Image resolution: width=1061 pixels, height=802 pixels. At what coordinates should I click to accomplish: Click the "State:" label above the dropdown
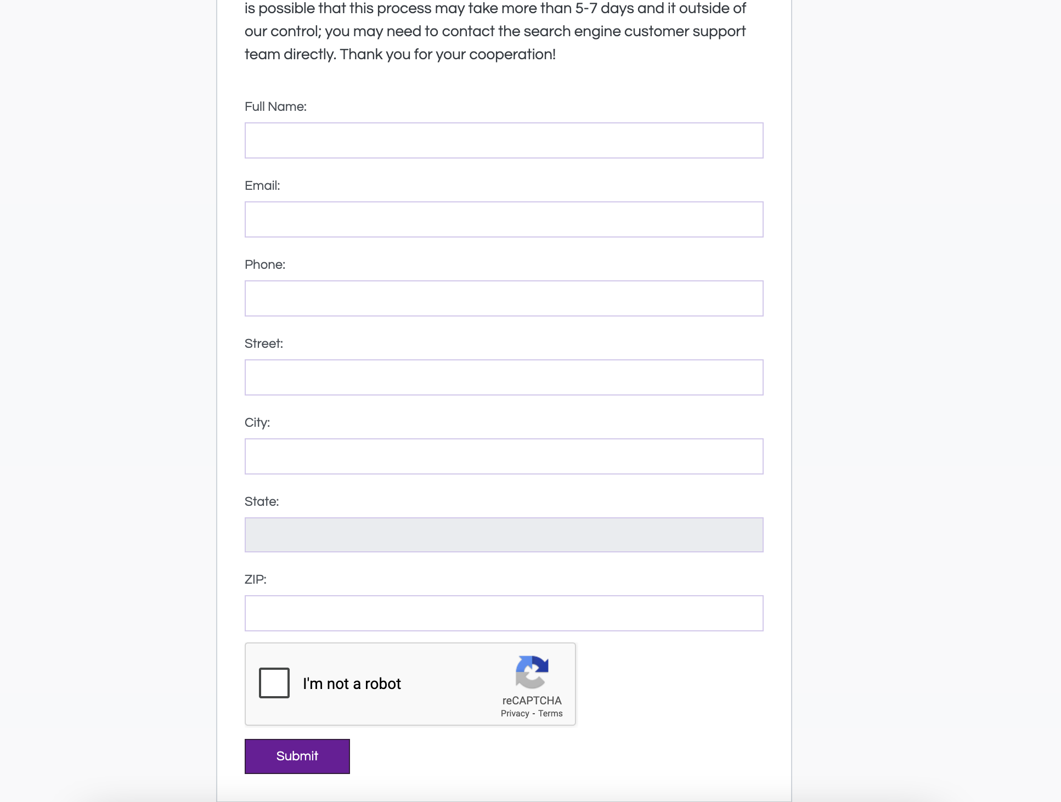(x=262, y=501)
